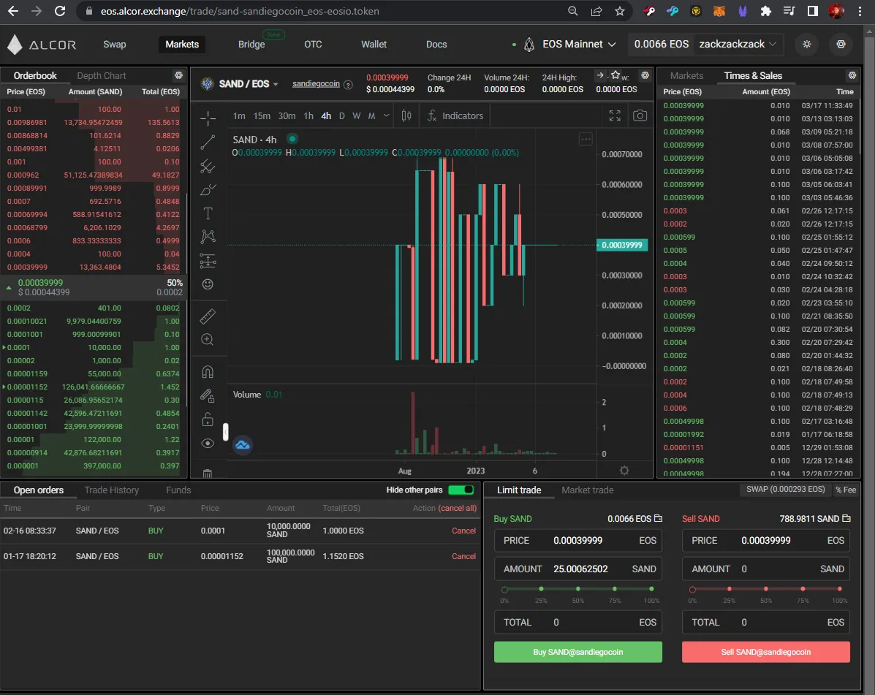Click wallet icon next to Sell balance

coord(846,518)
